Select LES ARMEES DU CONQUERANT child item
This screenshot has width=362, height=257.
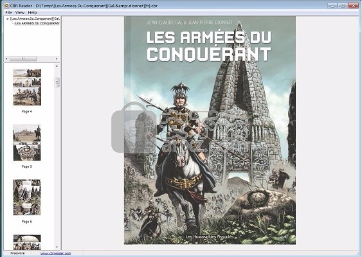(37, 23)
